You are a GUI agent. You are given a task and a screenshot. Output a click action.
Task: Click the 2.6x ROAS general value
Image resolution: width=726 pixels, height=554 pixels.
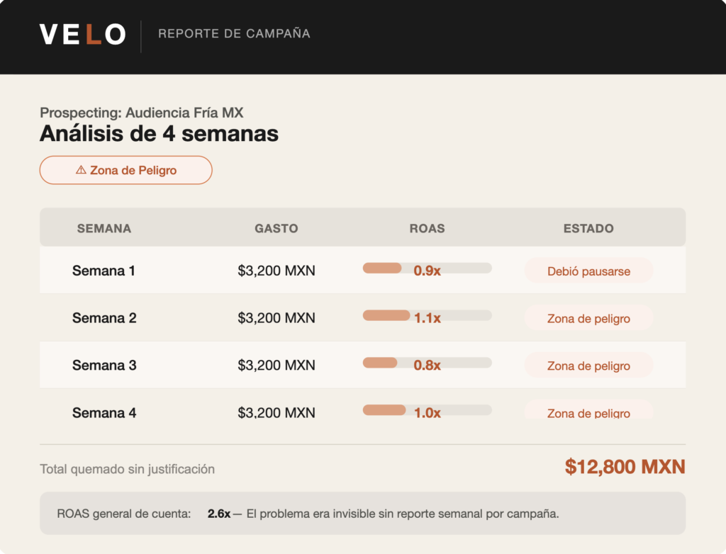218,514
